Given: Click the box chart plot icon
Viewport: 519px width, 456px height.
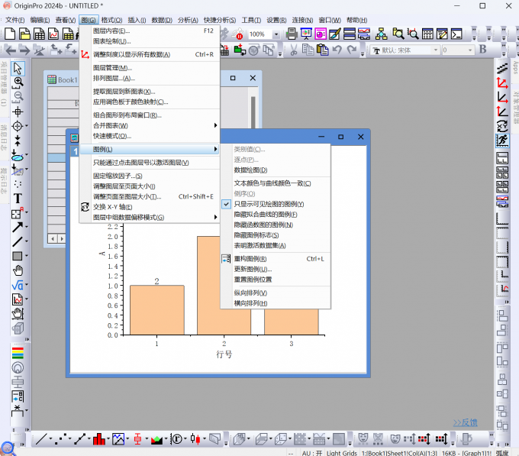Looking at the screenshot, I should [137, 439].
